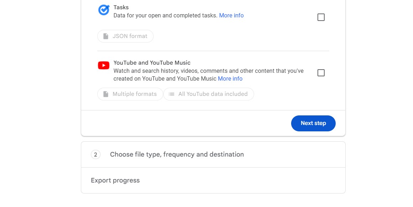The width and height of the screenshot is (413, 207).
Task: Expand Choose file type, frequency and destination
Action: click(177, 154)
